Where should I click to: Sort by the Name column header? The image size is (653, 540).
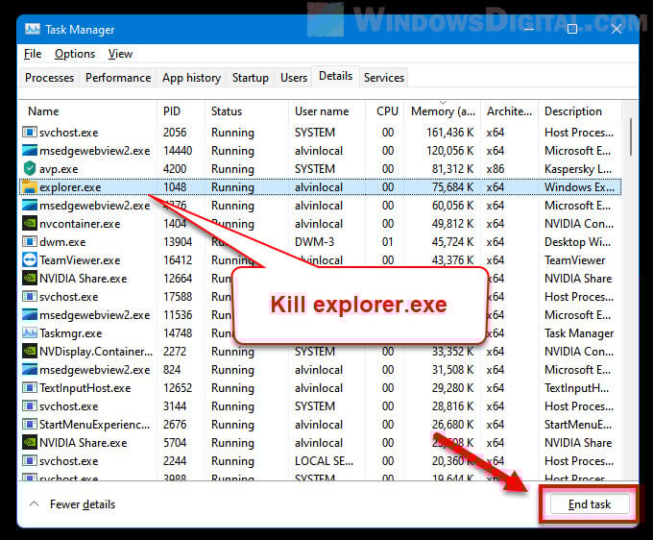click(x=88, y=111)
